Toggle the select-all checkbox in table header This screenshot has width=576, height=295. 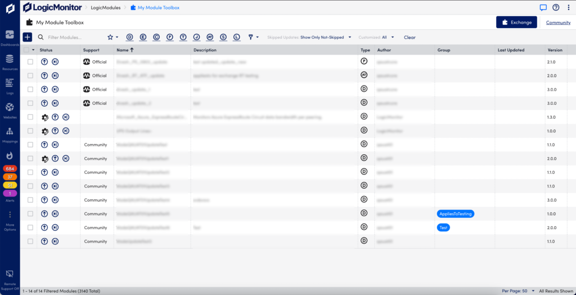[26, 50]
